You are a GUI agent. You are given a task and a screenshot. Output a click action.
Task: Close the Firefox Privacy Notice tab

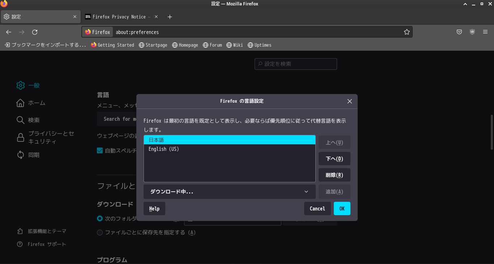[156, 17]
